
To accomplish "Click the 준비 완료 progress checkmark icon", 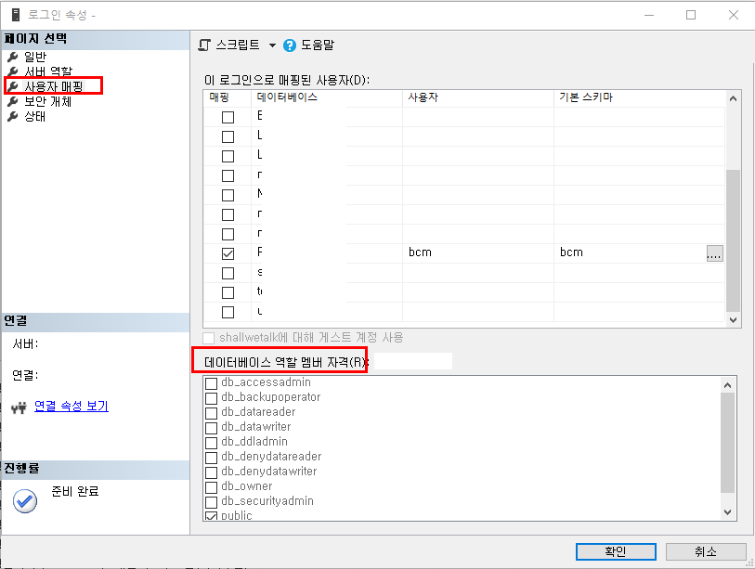I will tap(25, 501).
